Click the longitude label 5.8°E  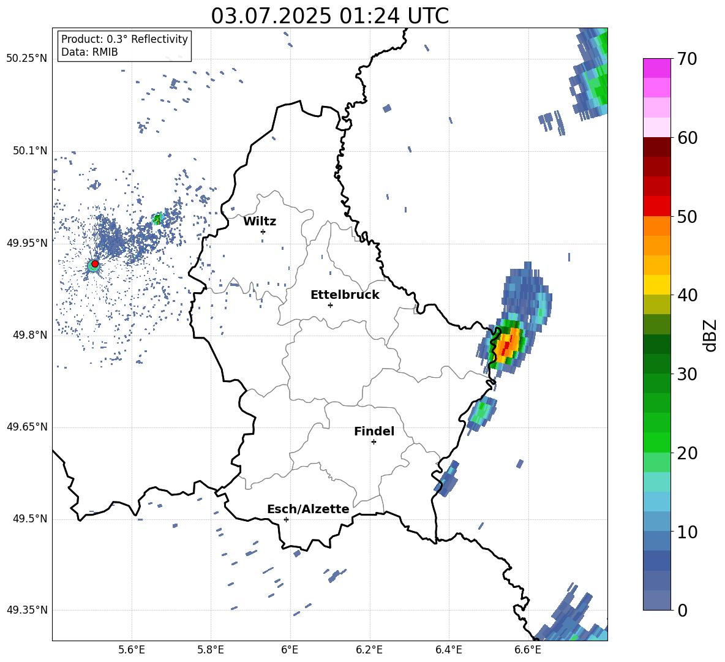pyautogui.click(x=211, y=650)
